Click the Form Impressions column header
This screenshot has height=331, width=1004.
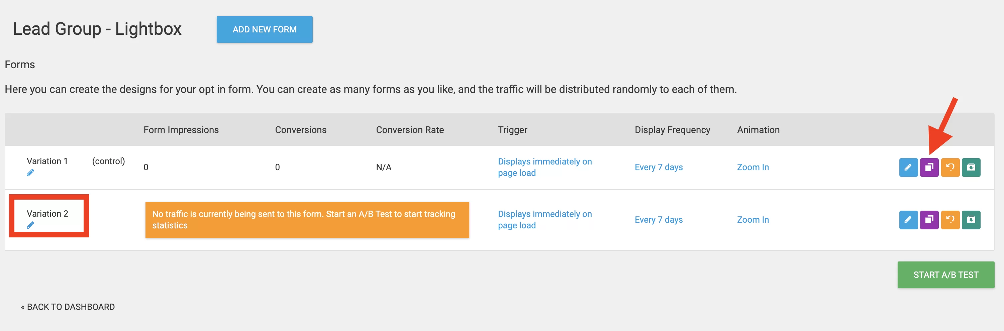click(181, 130)
